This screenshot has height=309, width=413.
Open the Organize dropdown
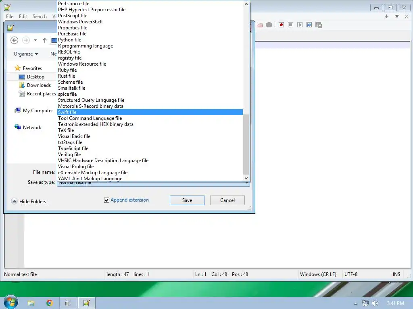point(26,54)
